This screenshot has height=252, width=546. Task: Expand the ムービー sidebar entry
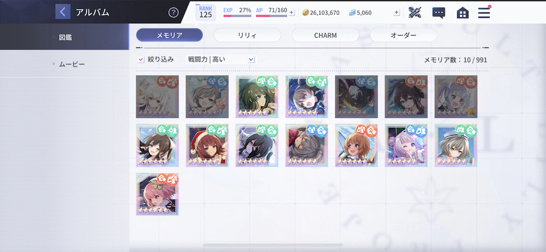(x=65, y=64)
